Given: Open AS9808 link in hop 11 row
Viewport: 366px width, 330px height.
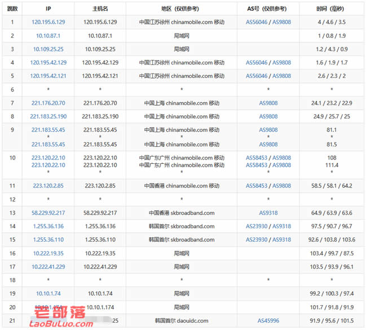Looking at the screenshot, I should pyautogui.click(x=282, y=186).
